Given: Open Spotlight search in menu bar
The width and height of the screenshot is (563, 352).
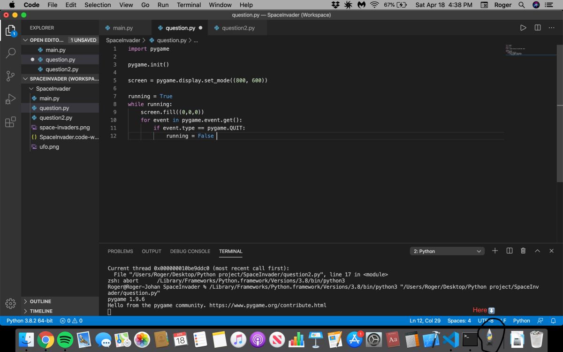Looking at the screenshot, I should [x=522, y=5].
